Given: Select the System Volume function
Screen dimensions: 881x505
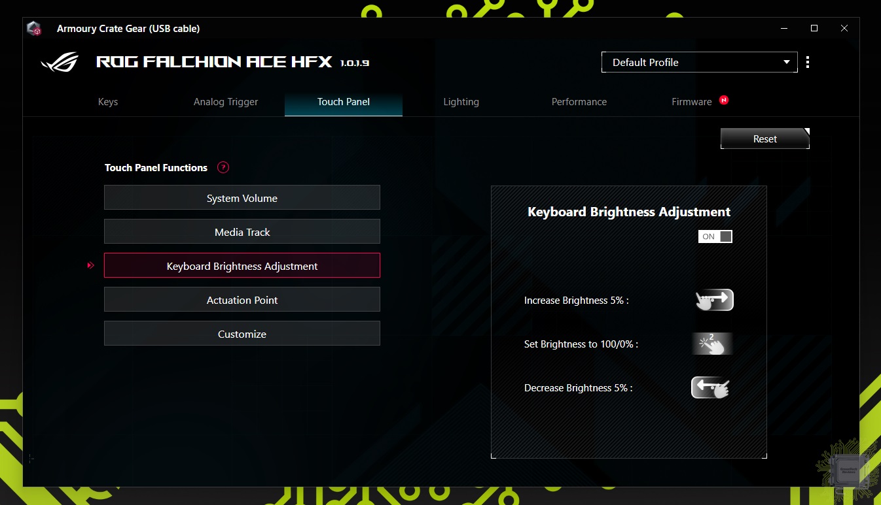Looking at the screenshot, I should pyautogui.click(x=242, y=198).
